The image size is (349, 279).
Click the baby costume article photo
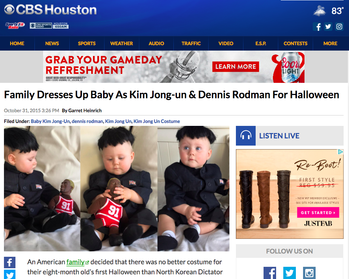point(117,189)
